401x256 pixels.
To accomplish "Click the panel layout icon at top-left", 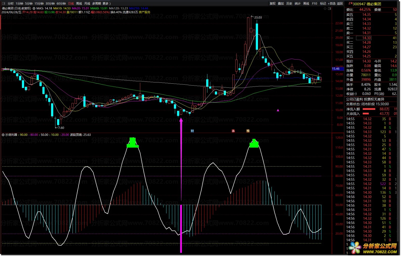I will 3,4.
